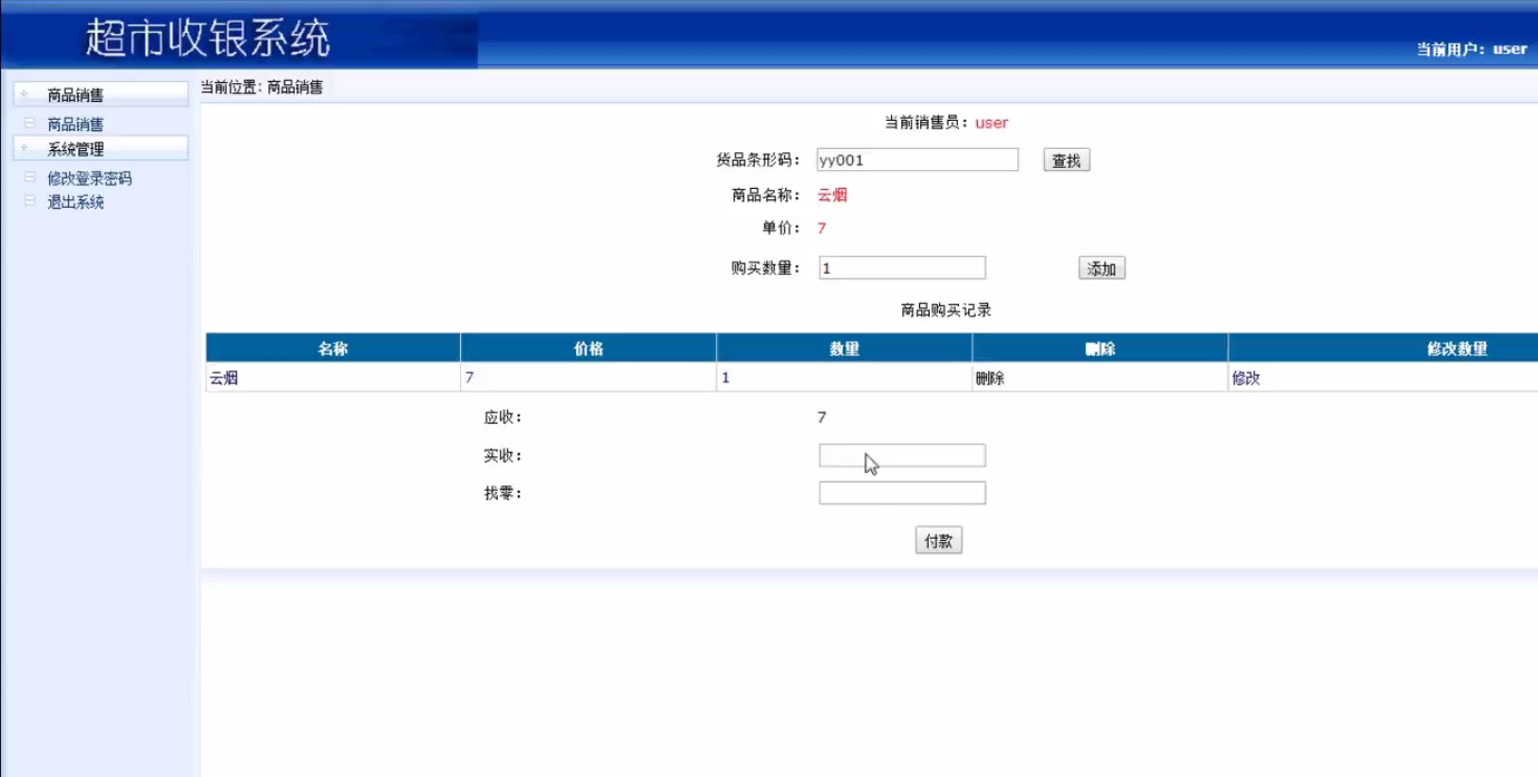
Task: Click the 名称 column header
Action: coord(333,348)
